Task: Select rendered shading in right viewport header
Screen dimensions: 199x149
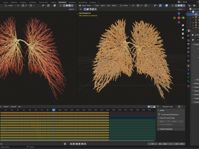Action: [x=184, y=5]
